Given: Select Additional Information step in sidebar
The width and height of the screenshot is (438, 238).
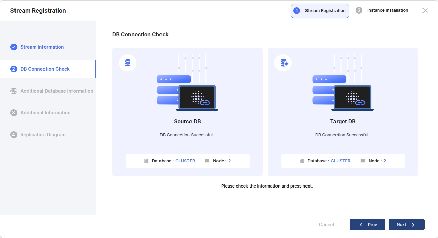Looking at the screenshot, I should [46, 113].
